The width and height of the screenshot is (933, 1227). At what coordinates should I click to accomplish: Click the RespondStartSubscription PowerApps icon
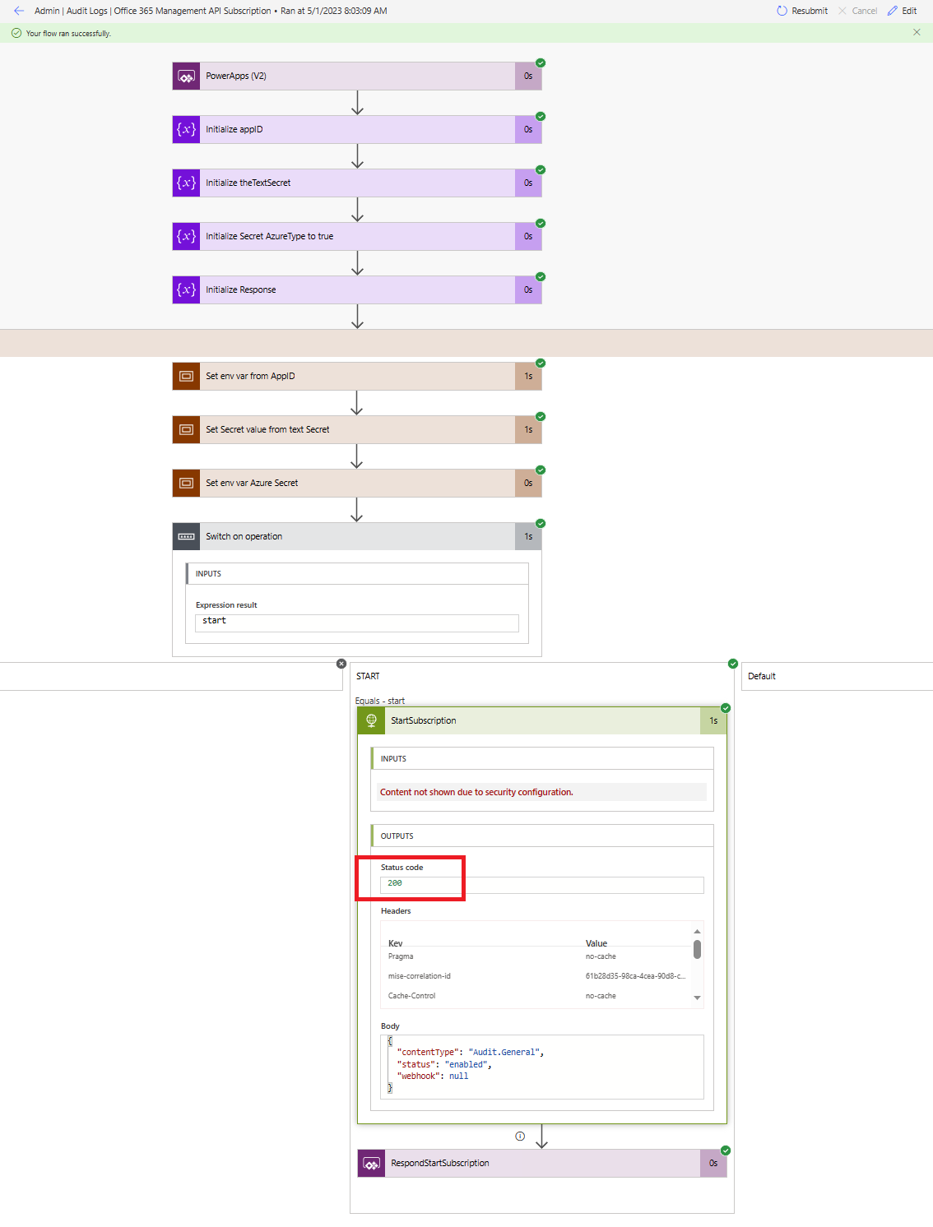(x=371, y=1164)
